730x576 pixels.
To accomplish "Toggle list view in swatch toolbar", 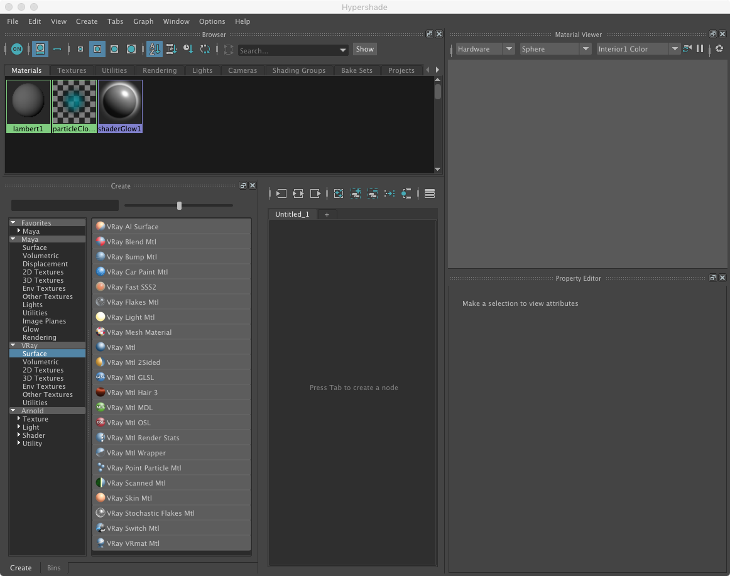I will (57, 49).
